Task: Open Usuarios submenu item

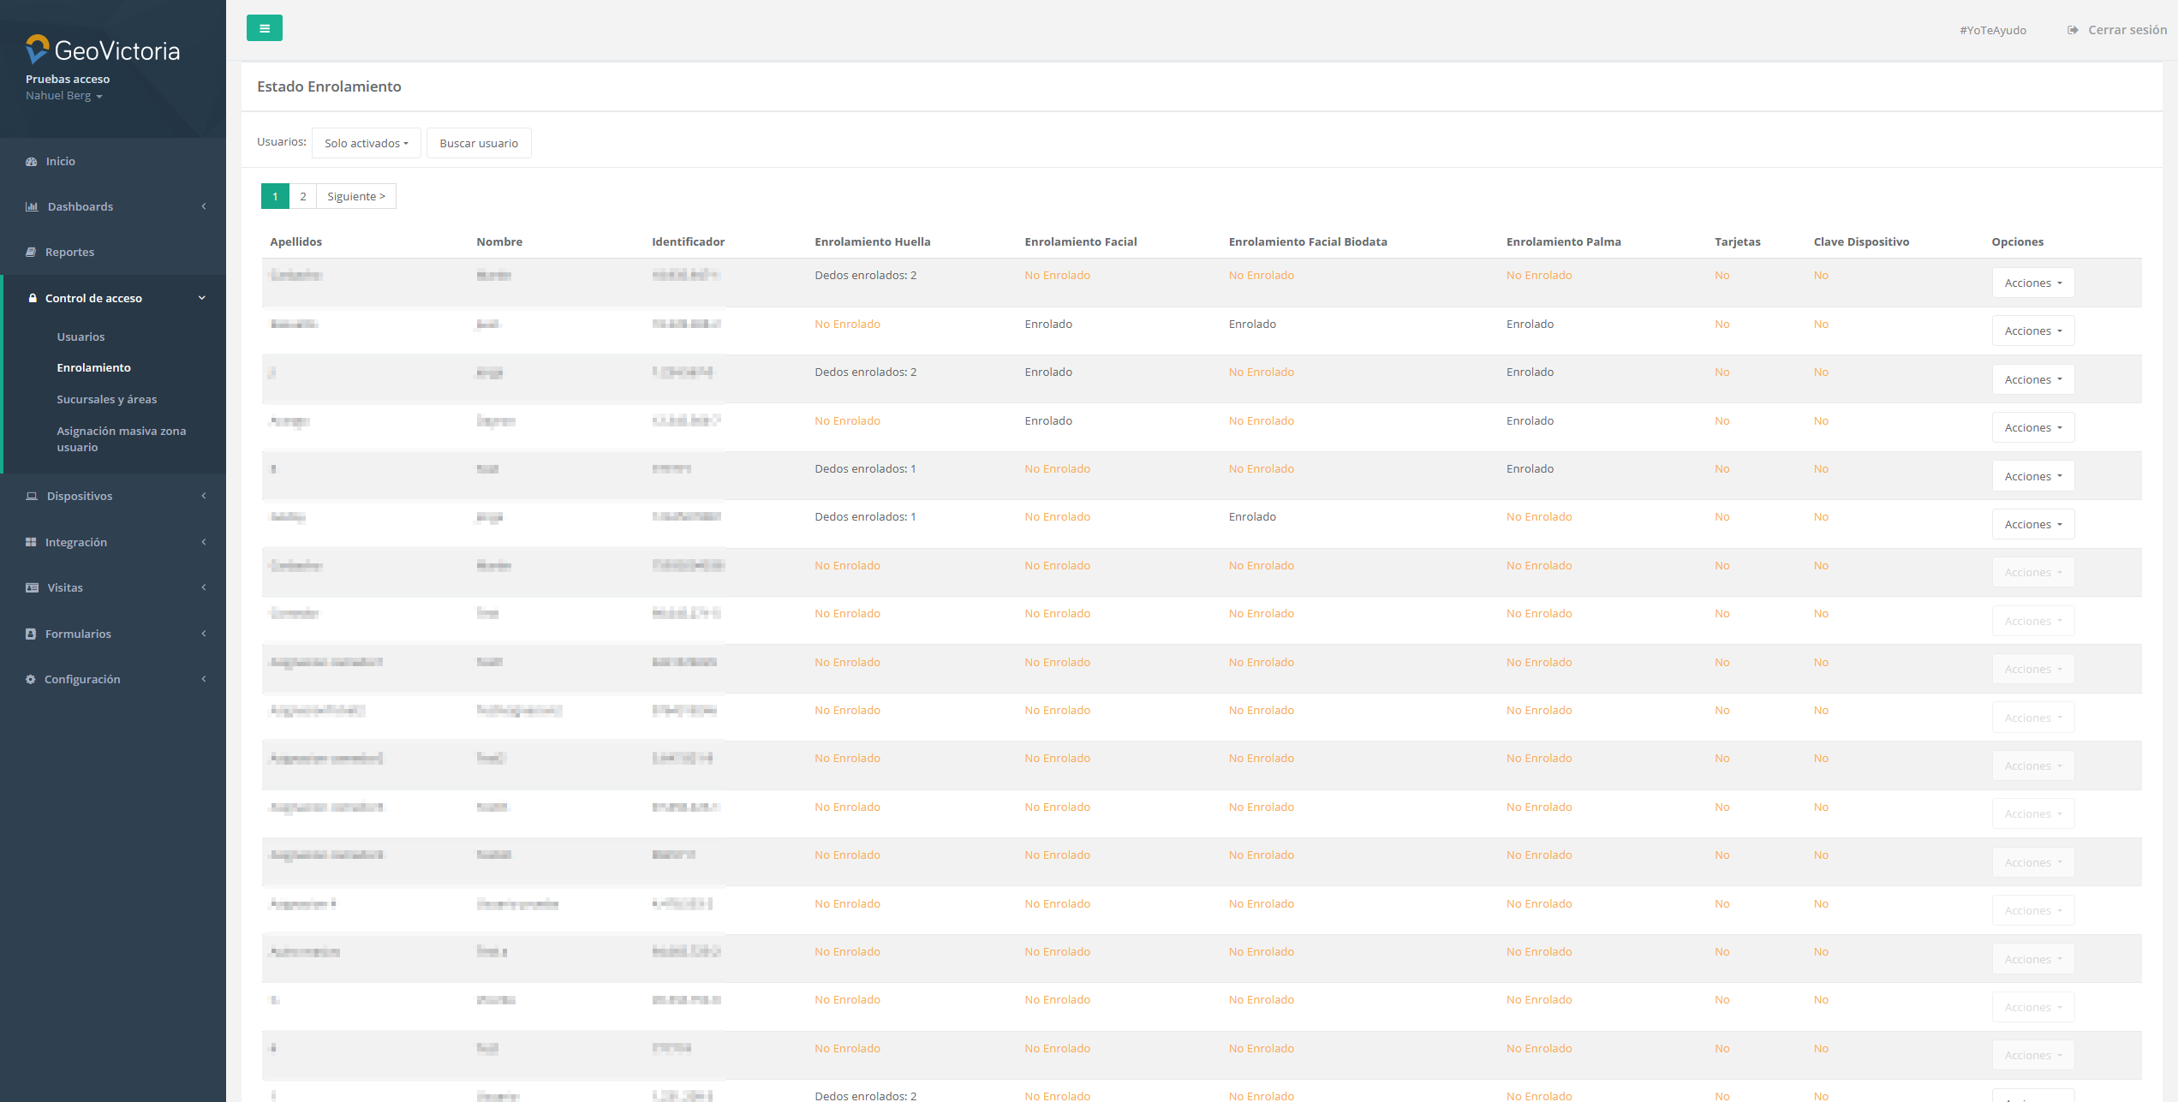Action: pyautogui.click(x=81, y=337)
